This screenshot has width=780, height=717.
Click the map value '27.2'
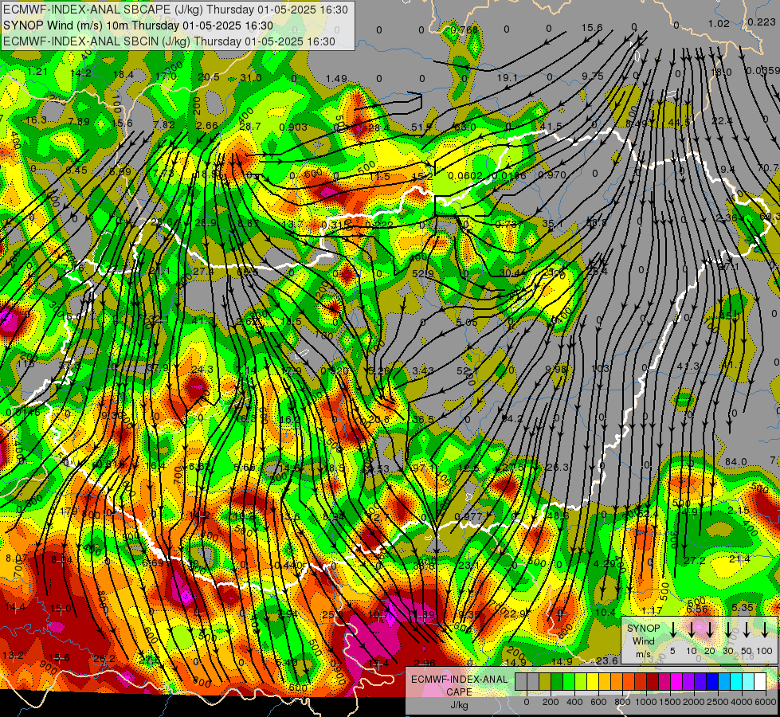695,560
